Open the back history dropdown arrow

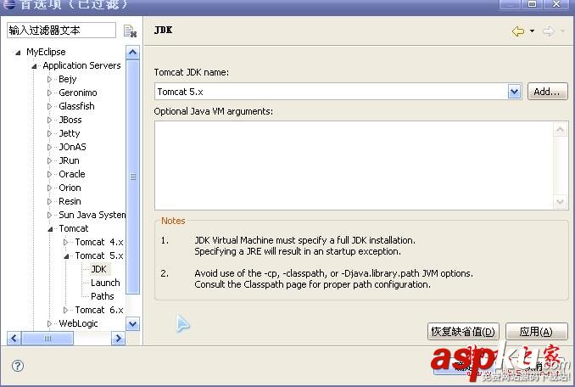pos(532,31)
